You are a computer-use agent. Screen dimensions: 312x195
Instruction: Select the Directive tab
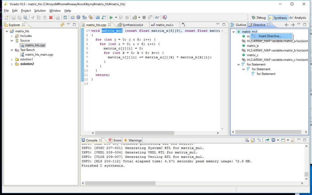click(259, 25)
